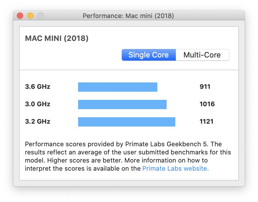
Task: Click the 911 score value
Action: (x=205, y=86)
